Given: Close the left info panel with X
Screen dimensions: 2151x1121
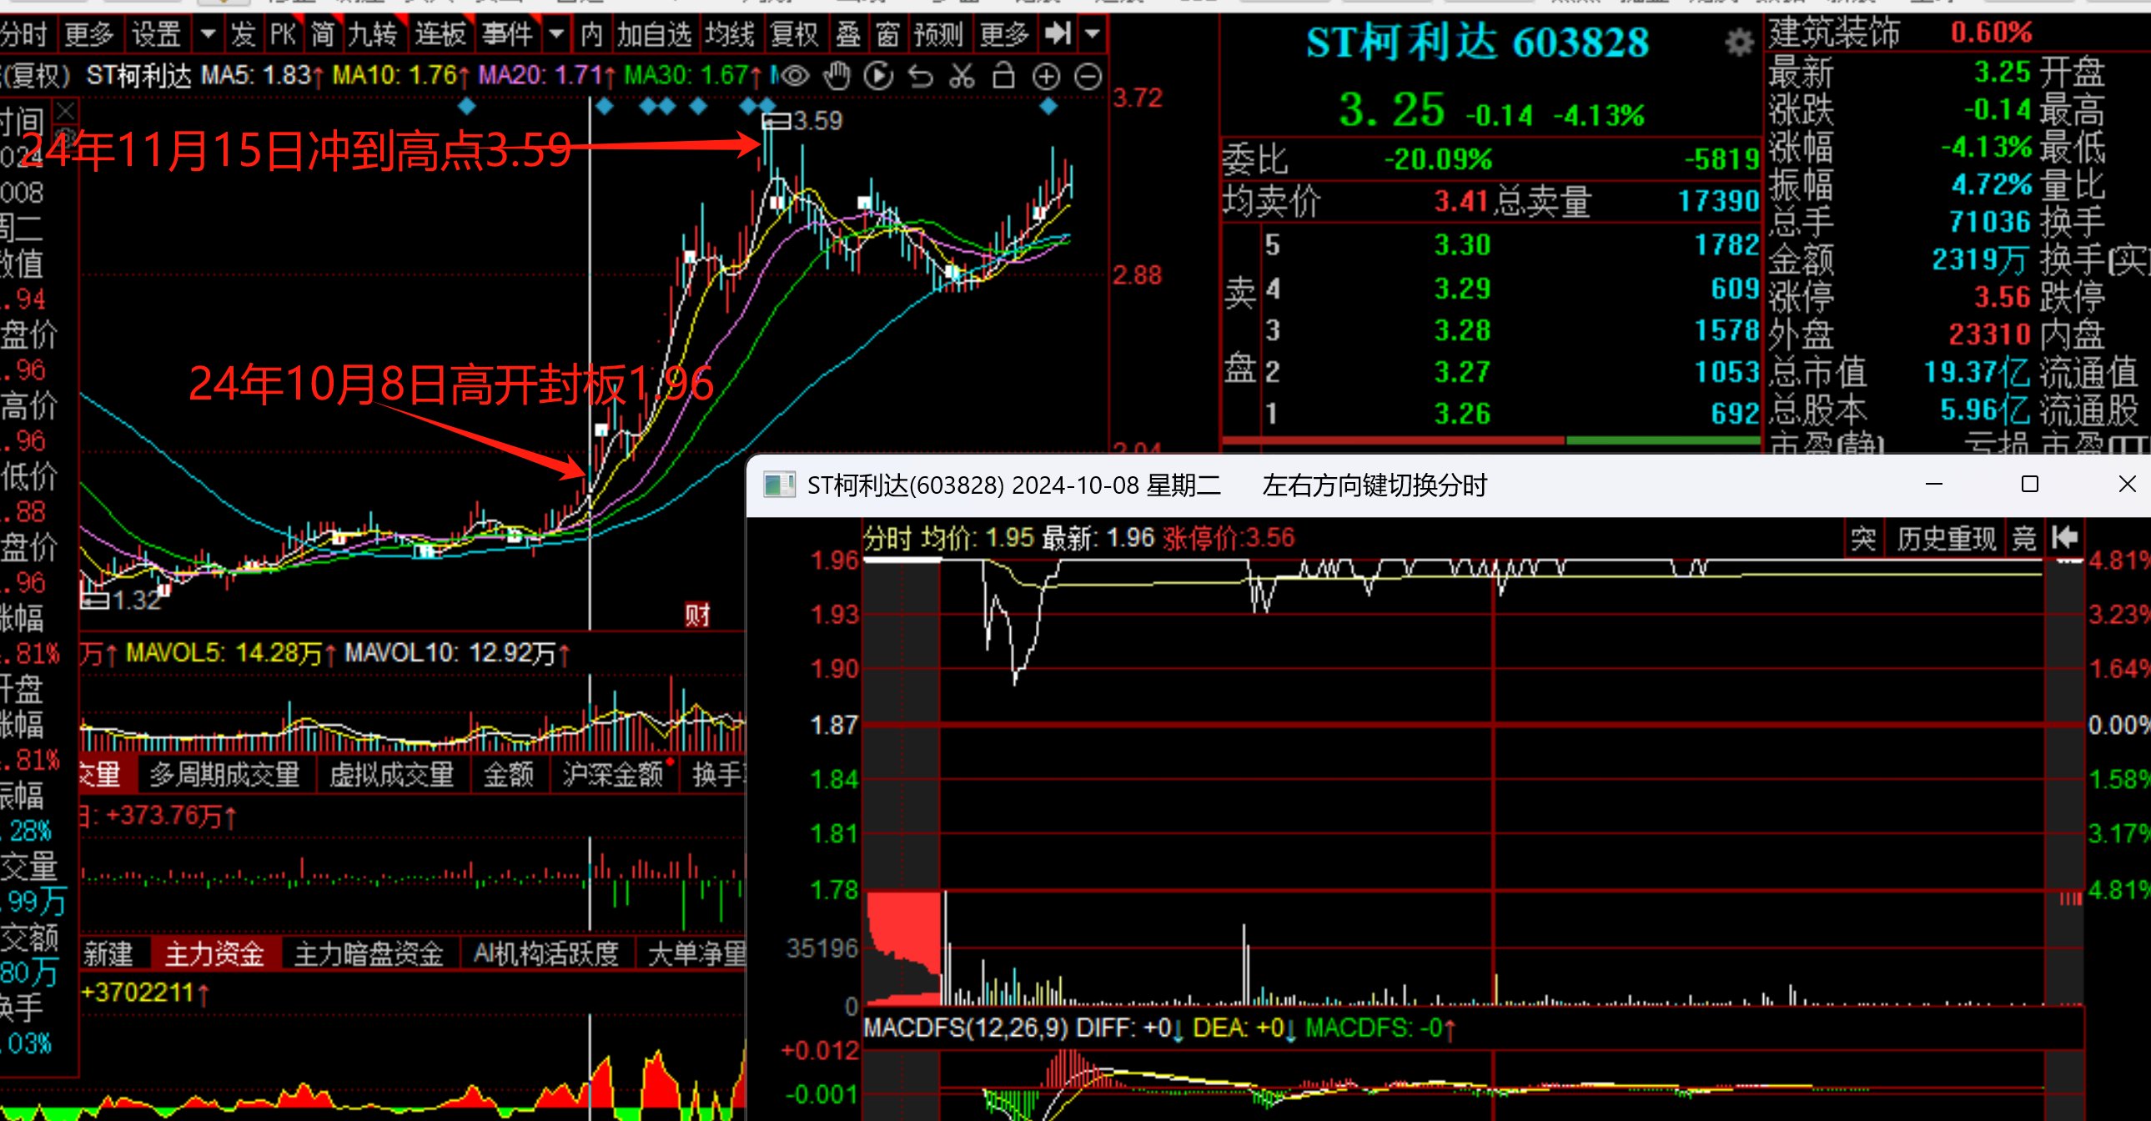Looking at the screenshot, I should point(65,110).
